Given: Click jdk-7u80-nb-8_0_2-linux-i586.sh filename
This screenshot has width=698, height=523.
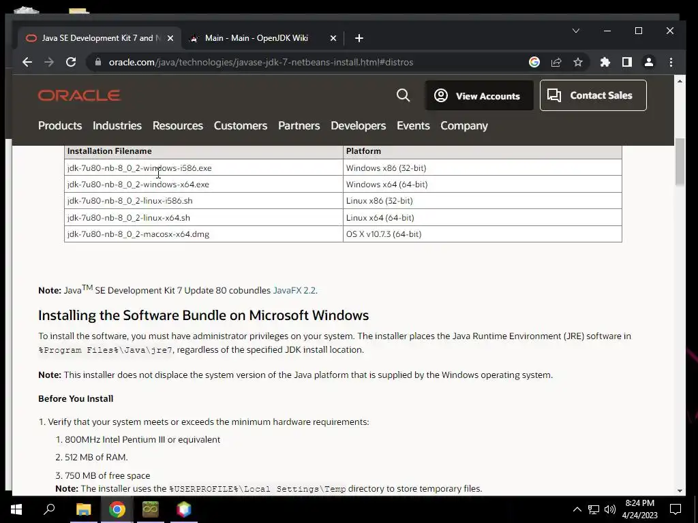Looking at the screenshot, I should click(130, 201).
